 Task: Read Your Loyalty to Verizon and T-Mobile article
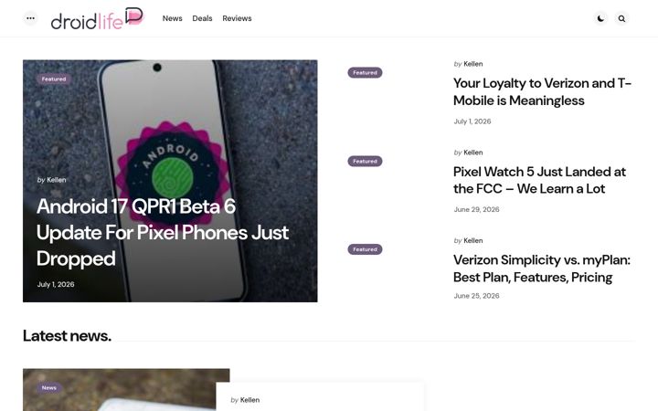coord(542,92)
